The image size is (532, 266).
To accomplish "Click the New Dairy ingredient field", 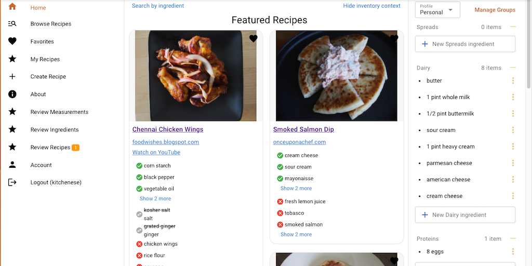I will (465, 215).
